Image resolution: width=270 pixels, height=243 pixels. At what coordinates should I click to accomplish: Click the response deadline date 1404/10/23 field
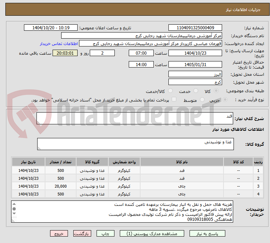tap(195, 53)
